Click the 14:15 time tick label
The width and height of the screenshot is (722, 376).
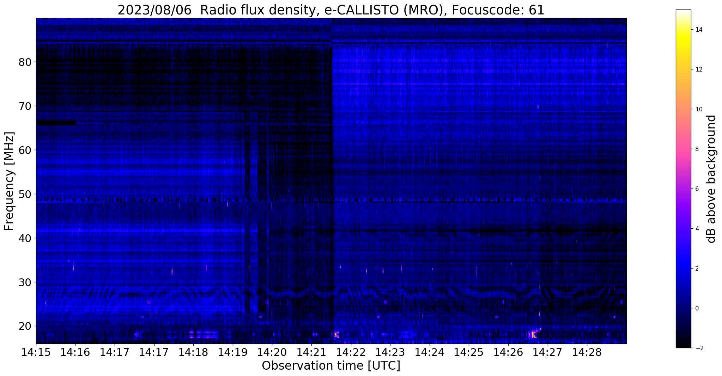[x=36, y=353]
